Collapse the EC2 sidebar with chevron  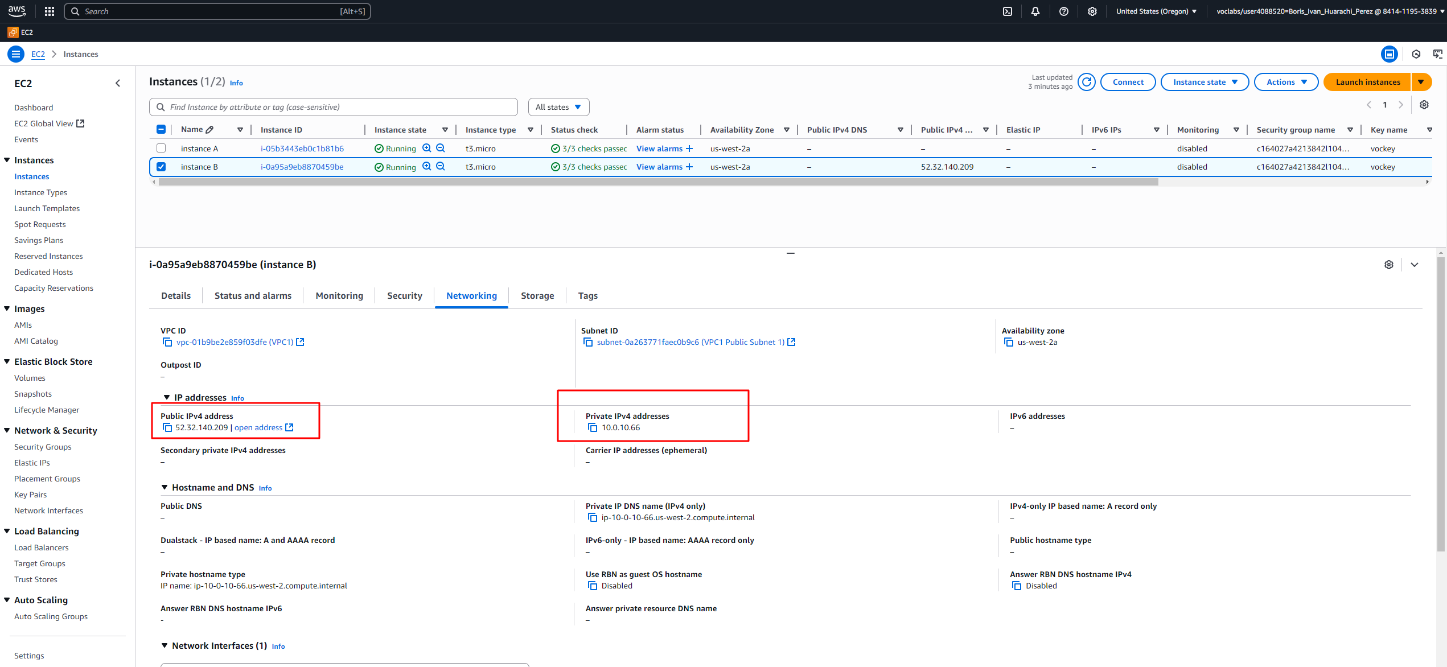(118, 83)
